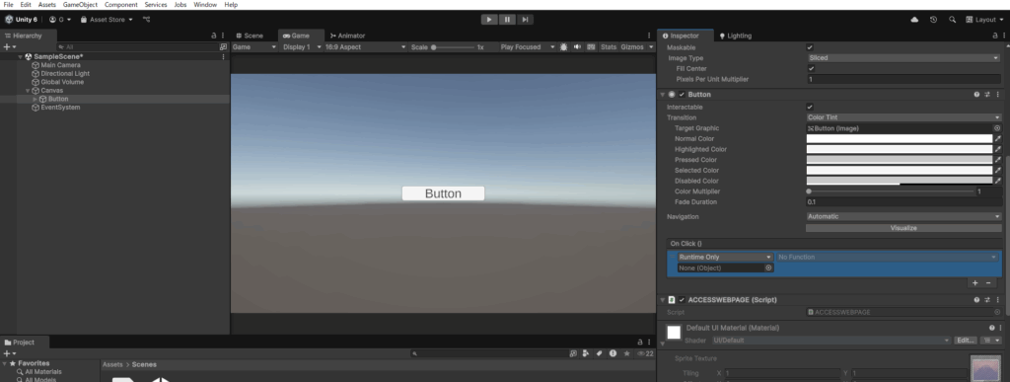The image size is (1010, 382).
Task: Open the Hierarchy panel three-dot menu
Action: point(223,36)
